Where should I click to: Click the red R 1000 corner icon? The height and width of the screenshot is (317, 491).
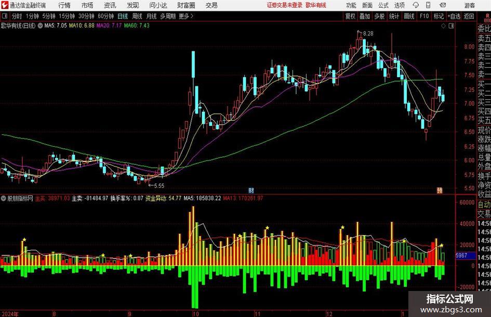tap(487, 18)
